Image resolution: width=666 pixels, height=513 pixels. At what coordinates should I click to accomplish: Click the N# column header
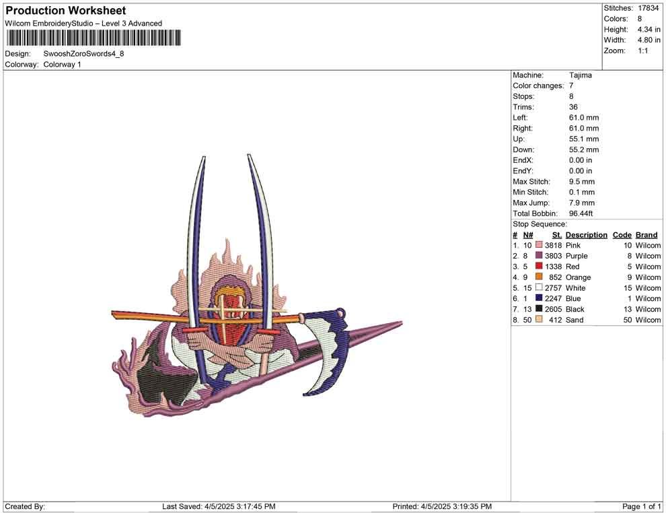(x=528, y=235)
